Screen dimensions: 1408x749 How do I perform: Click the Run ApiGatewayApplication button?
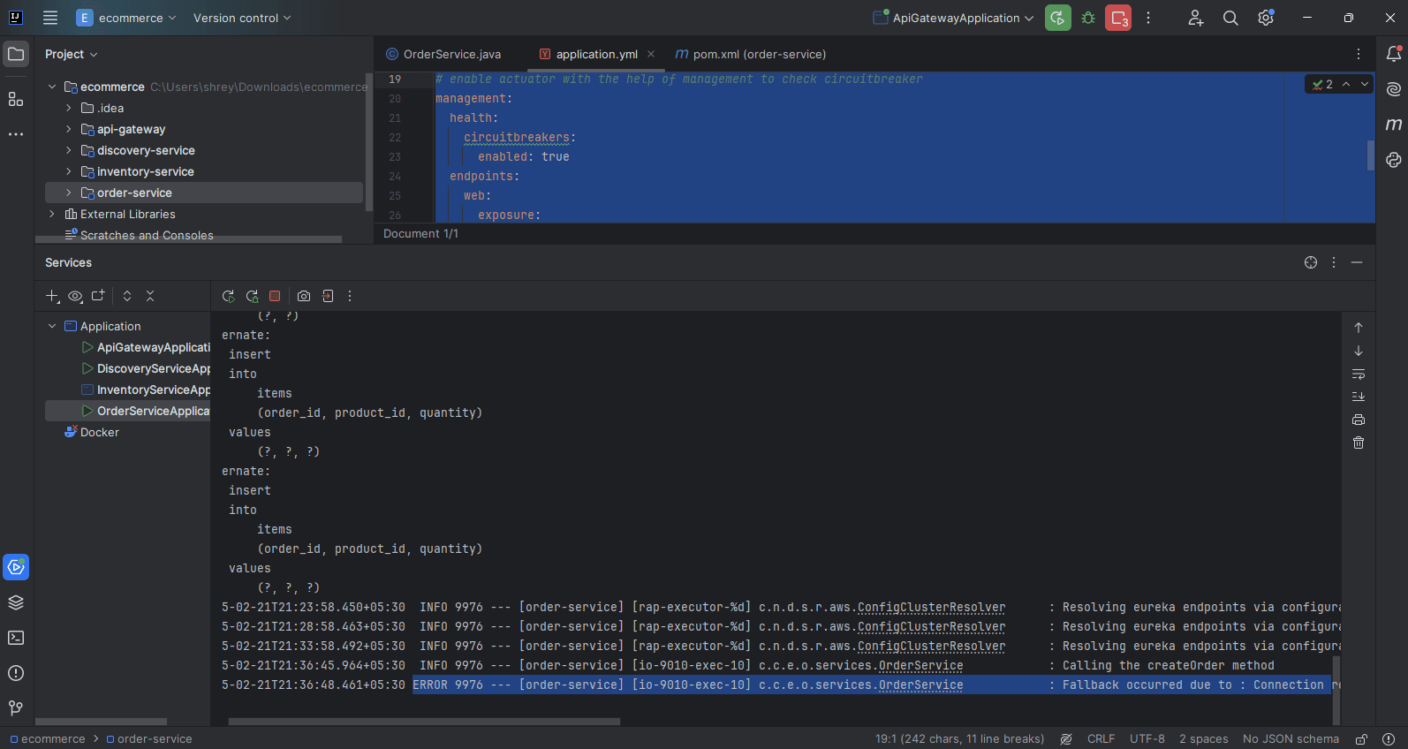[1058, 18]
